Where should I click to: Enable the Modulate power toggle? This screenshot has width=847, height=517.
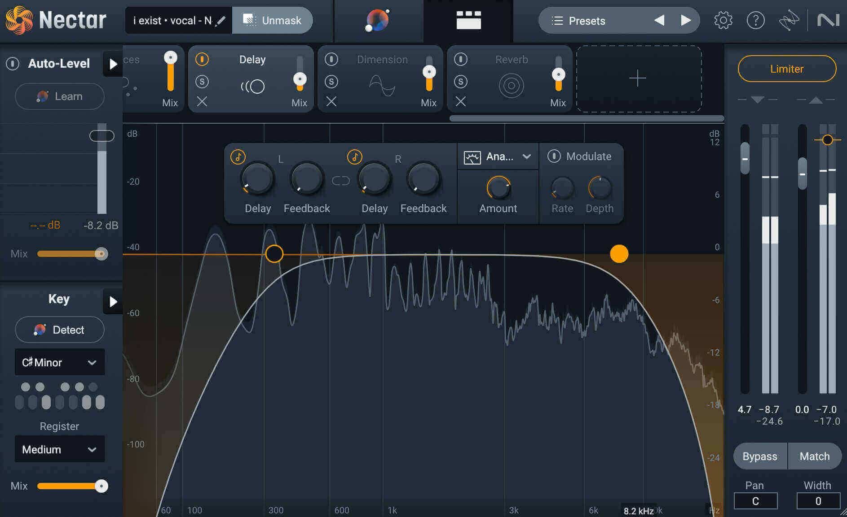(554, 156)
